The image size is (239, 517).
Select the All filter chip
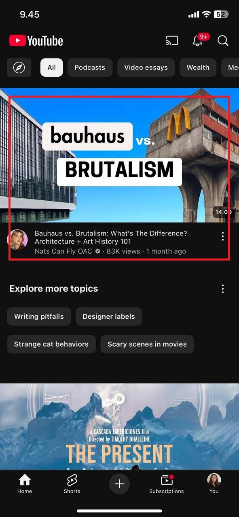pos(51,67)
